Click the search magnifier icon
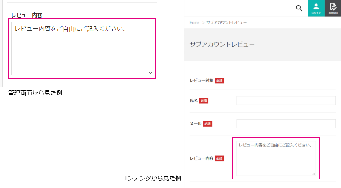 coord(299,8)
